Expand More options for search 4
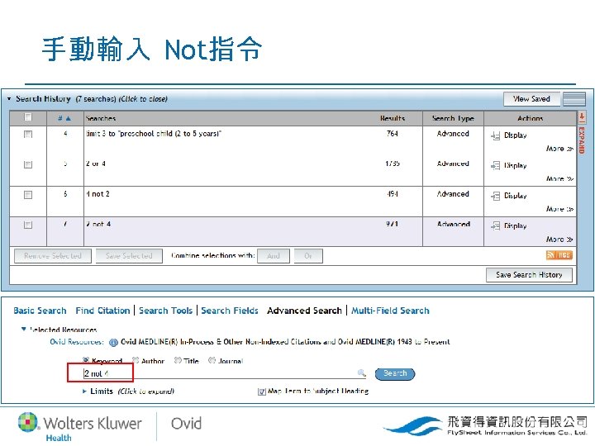 (559, 149)
